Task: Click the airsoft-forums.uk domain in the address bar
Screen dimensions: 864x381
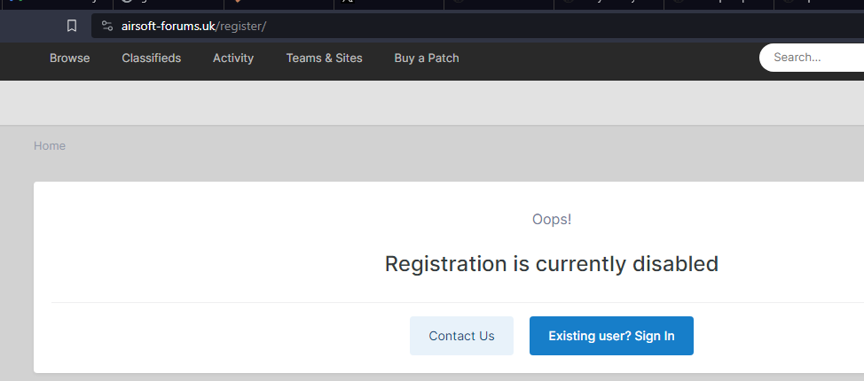Action: click(x=168, y=26)
